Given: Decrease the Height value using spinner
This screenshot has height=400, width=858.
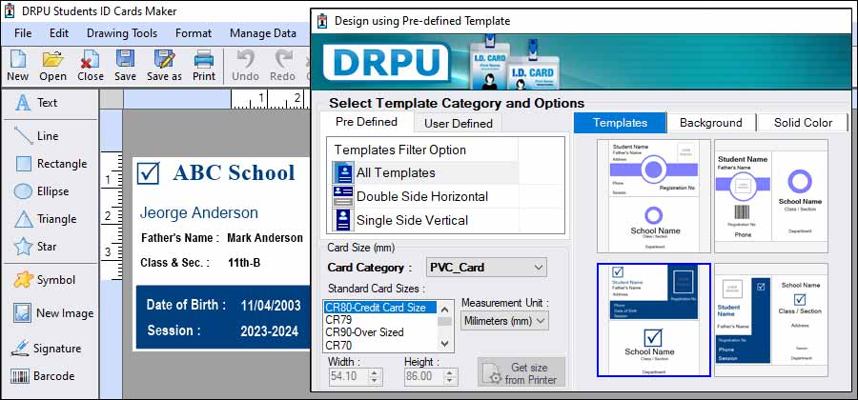Looking at the screenshot, I should [450, 380].
